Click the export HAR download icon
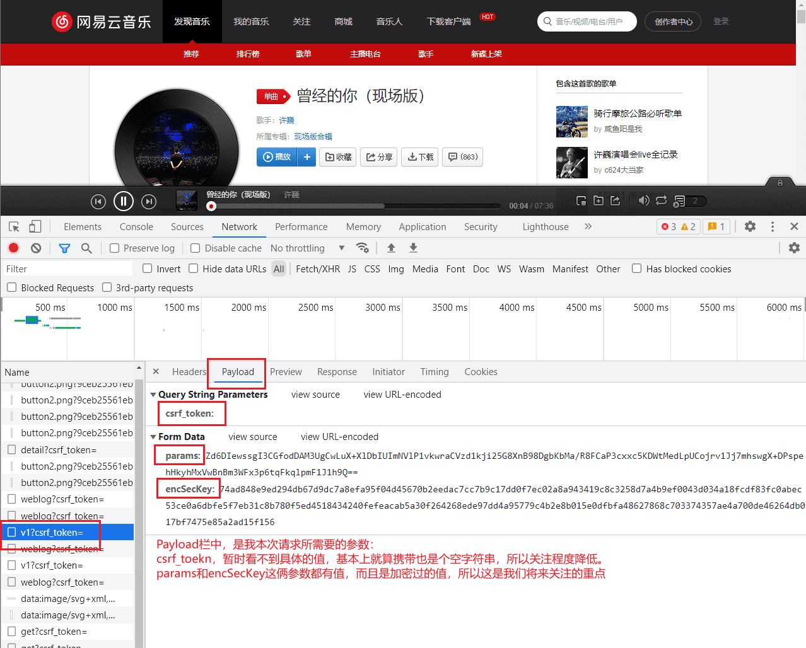The image size is (806, 648). point(413,248)
